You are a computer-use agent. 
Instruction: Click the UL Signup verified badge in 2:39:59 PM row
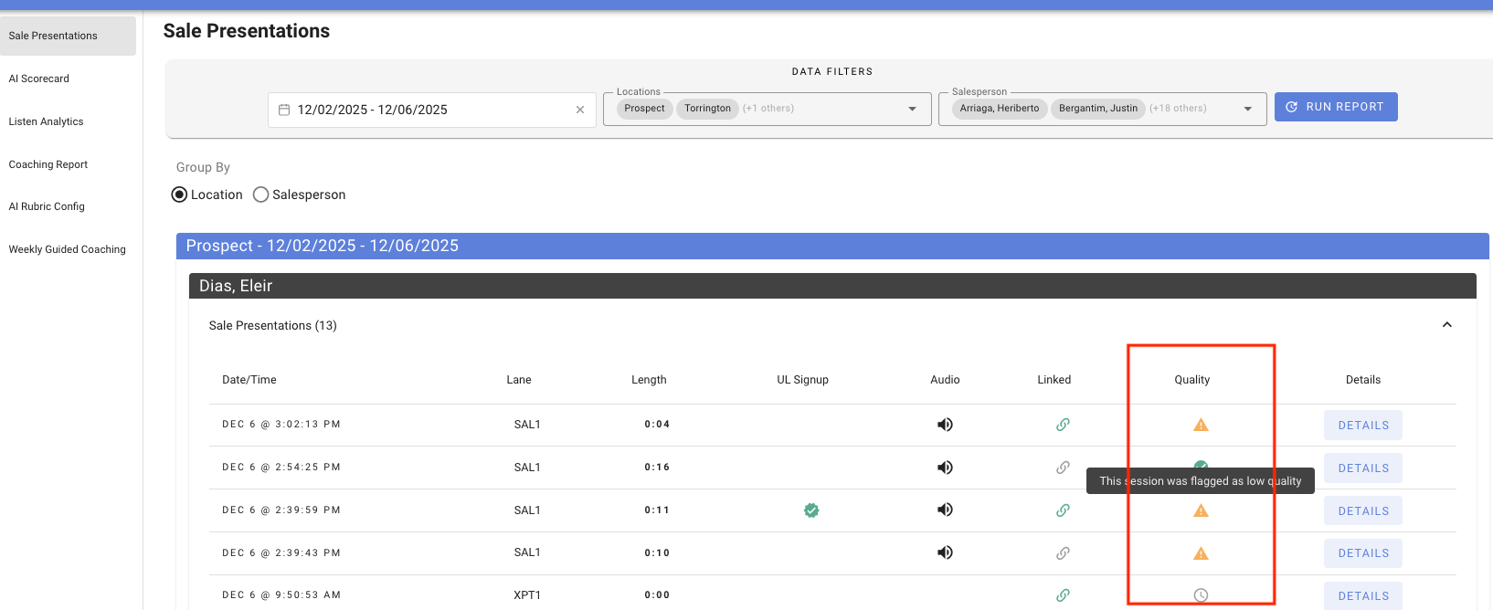811,510
